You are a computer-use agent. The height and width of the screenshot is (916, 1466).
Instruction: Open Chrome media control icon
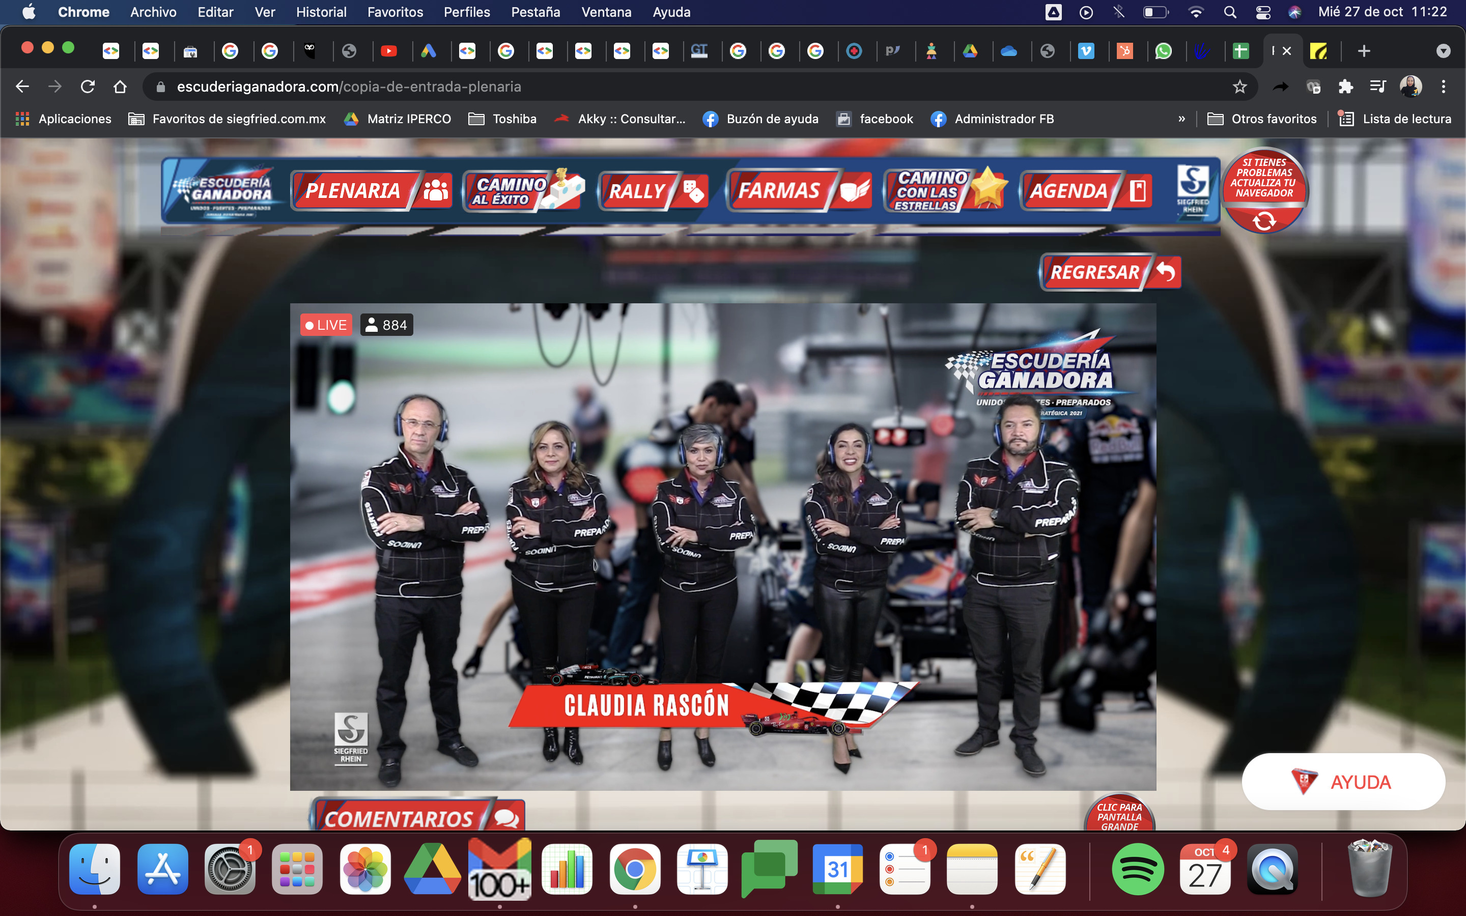point(1377,87)
